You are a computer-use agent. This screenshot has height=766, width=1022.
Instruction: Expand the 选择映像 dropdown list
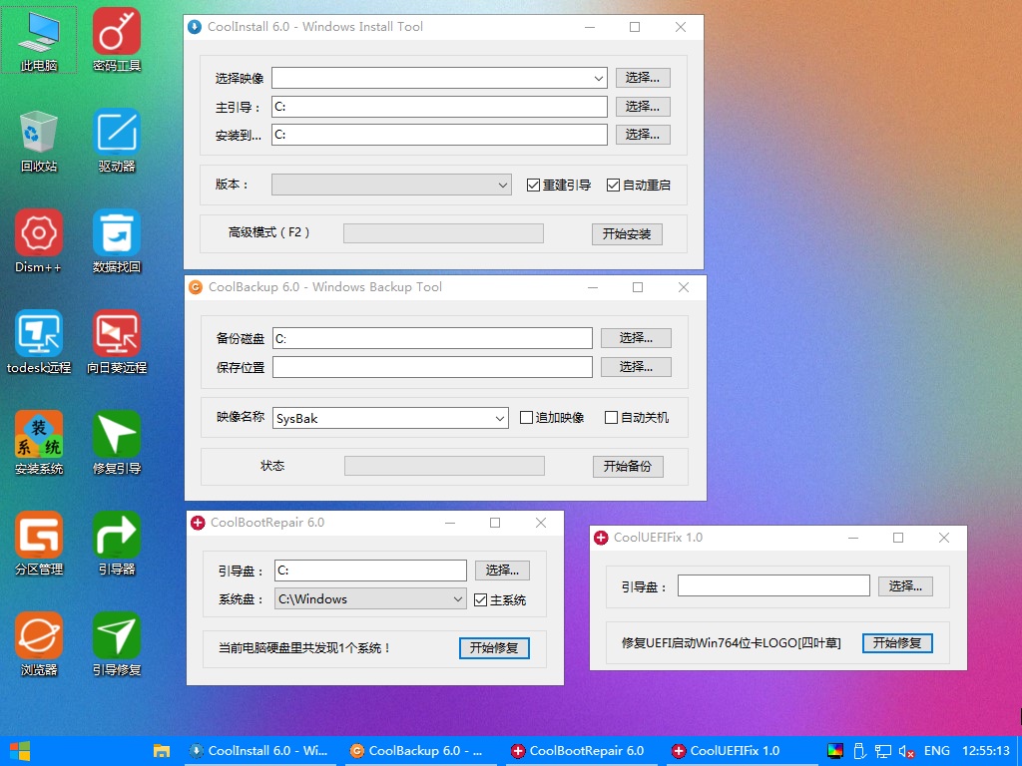(x=598, y=78)
